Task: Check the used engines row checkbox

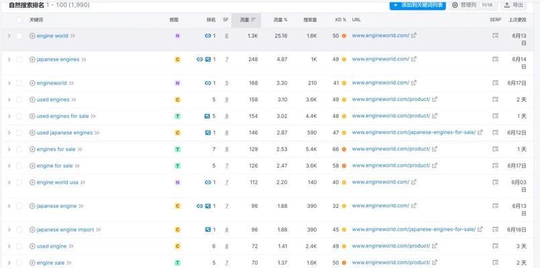Action: click(19, 100)
